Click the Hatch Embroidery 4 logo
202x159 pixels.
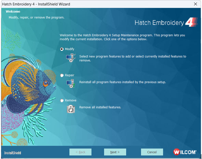coord(166,22)
